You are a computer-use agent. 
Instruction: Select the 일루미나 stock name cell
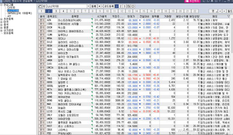click(75, 35)
